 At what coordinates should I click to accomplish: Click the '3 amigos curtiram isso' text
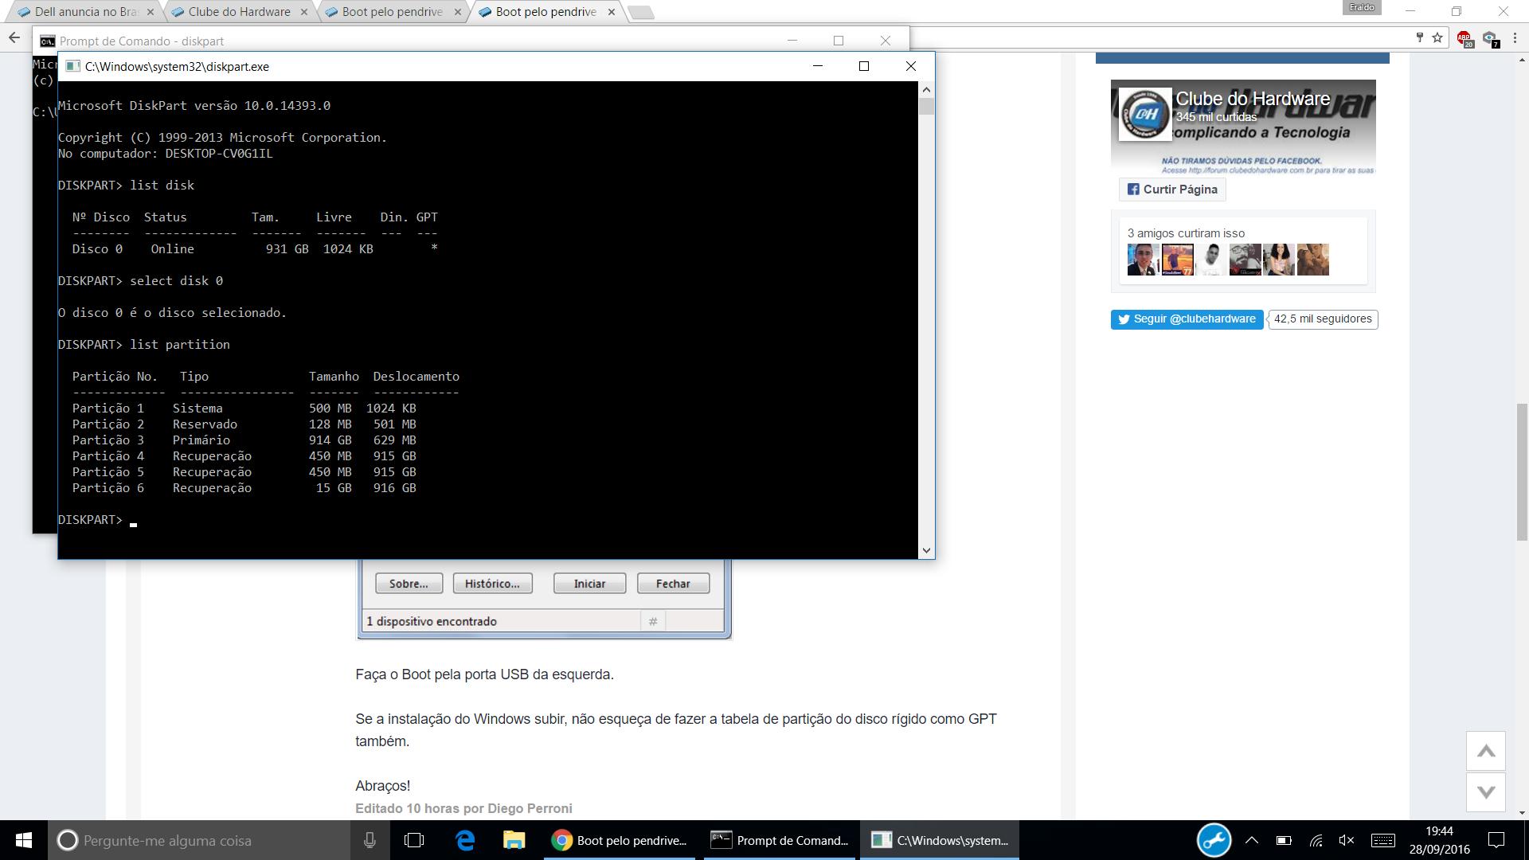(x=1186, y=233)
